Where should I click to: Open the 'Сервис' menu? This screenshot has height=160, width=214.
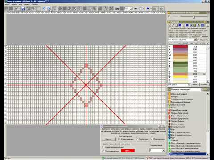[x=27, y=4]
